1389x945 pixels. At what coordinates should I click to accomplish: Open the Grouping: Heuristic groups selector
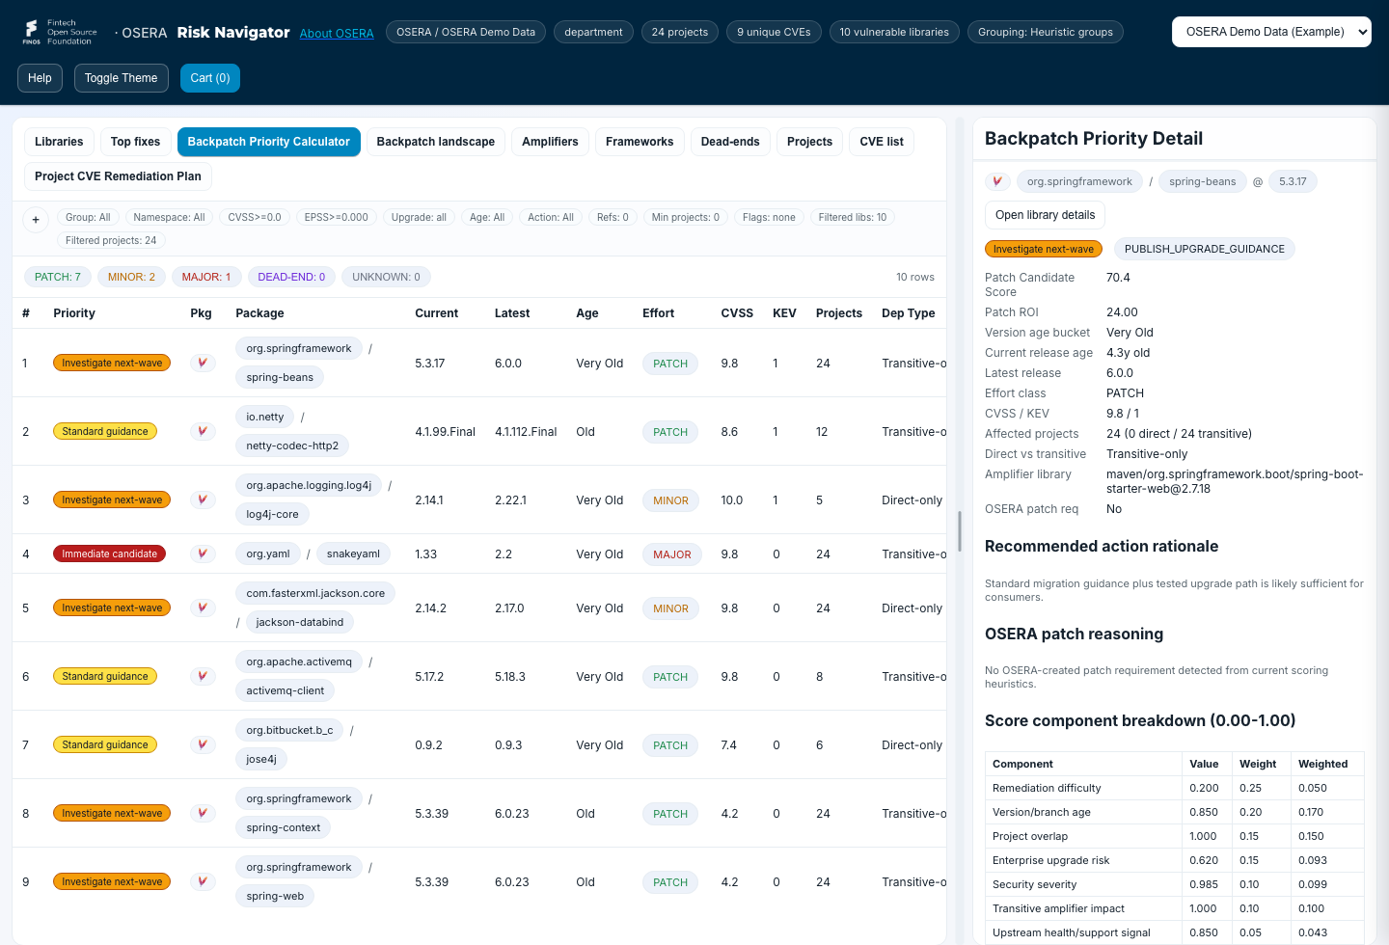1046,32
